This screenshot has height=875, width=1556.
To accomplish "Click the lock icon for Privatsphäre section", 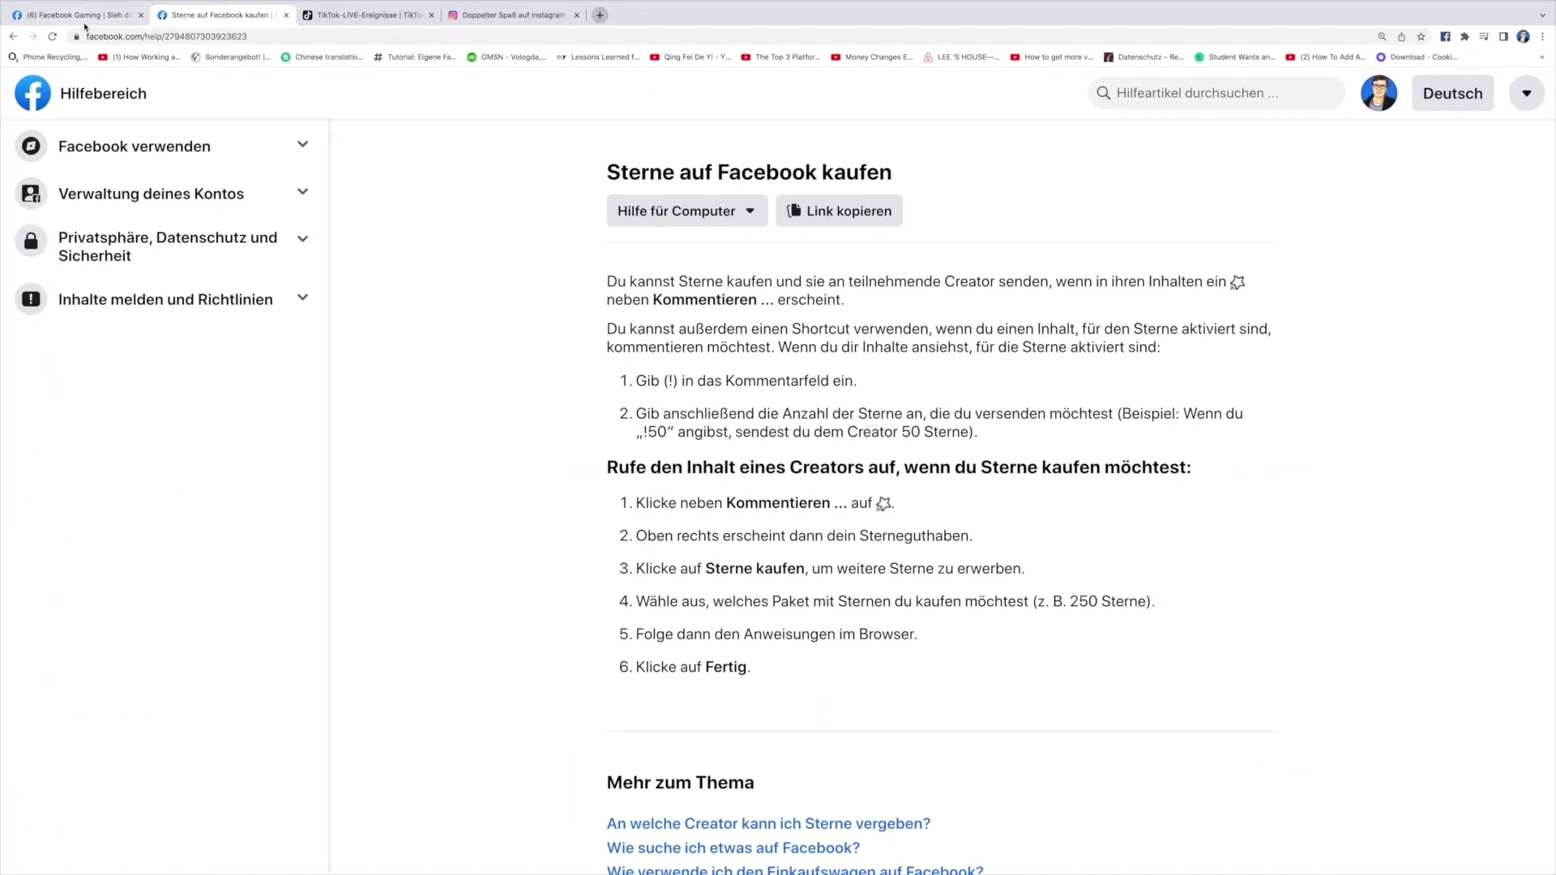I will pos(31,241).
